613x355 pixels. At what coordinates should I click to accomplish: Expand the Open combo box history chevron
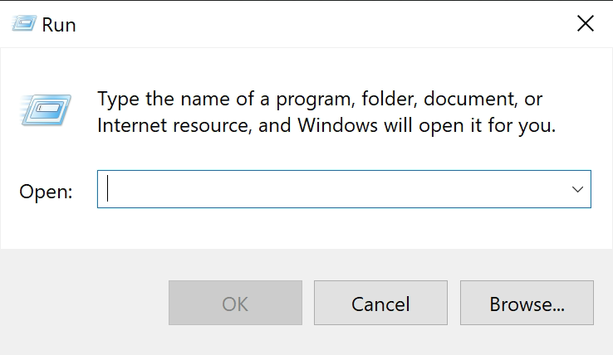[x=577, y=189]
